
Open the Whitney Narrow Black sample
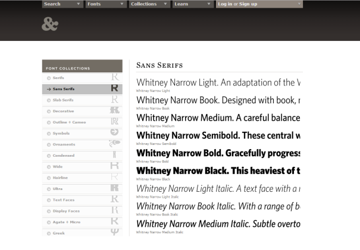(x=218, y=171)
